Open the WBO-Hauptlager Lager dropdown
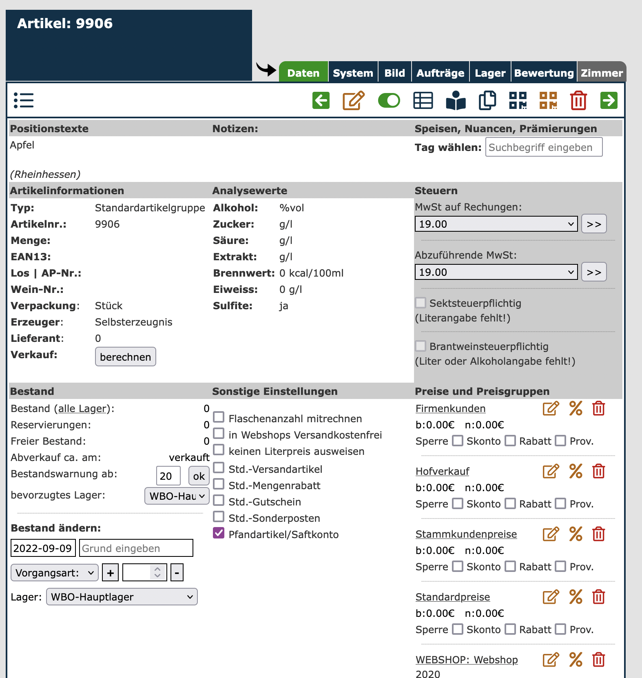The image size is (642, 678). 122,597
